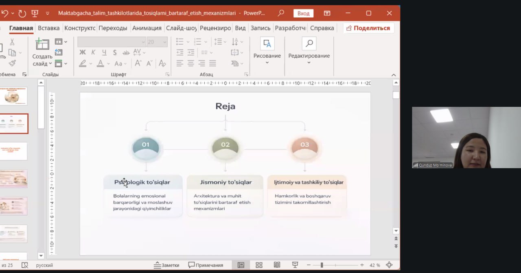Viewport: 521px width, 273px height.
Task: Click the Cut scissors icon
Action: [x=12, y=42]
